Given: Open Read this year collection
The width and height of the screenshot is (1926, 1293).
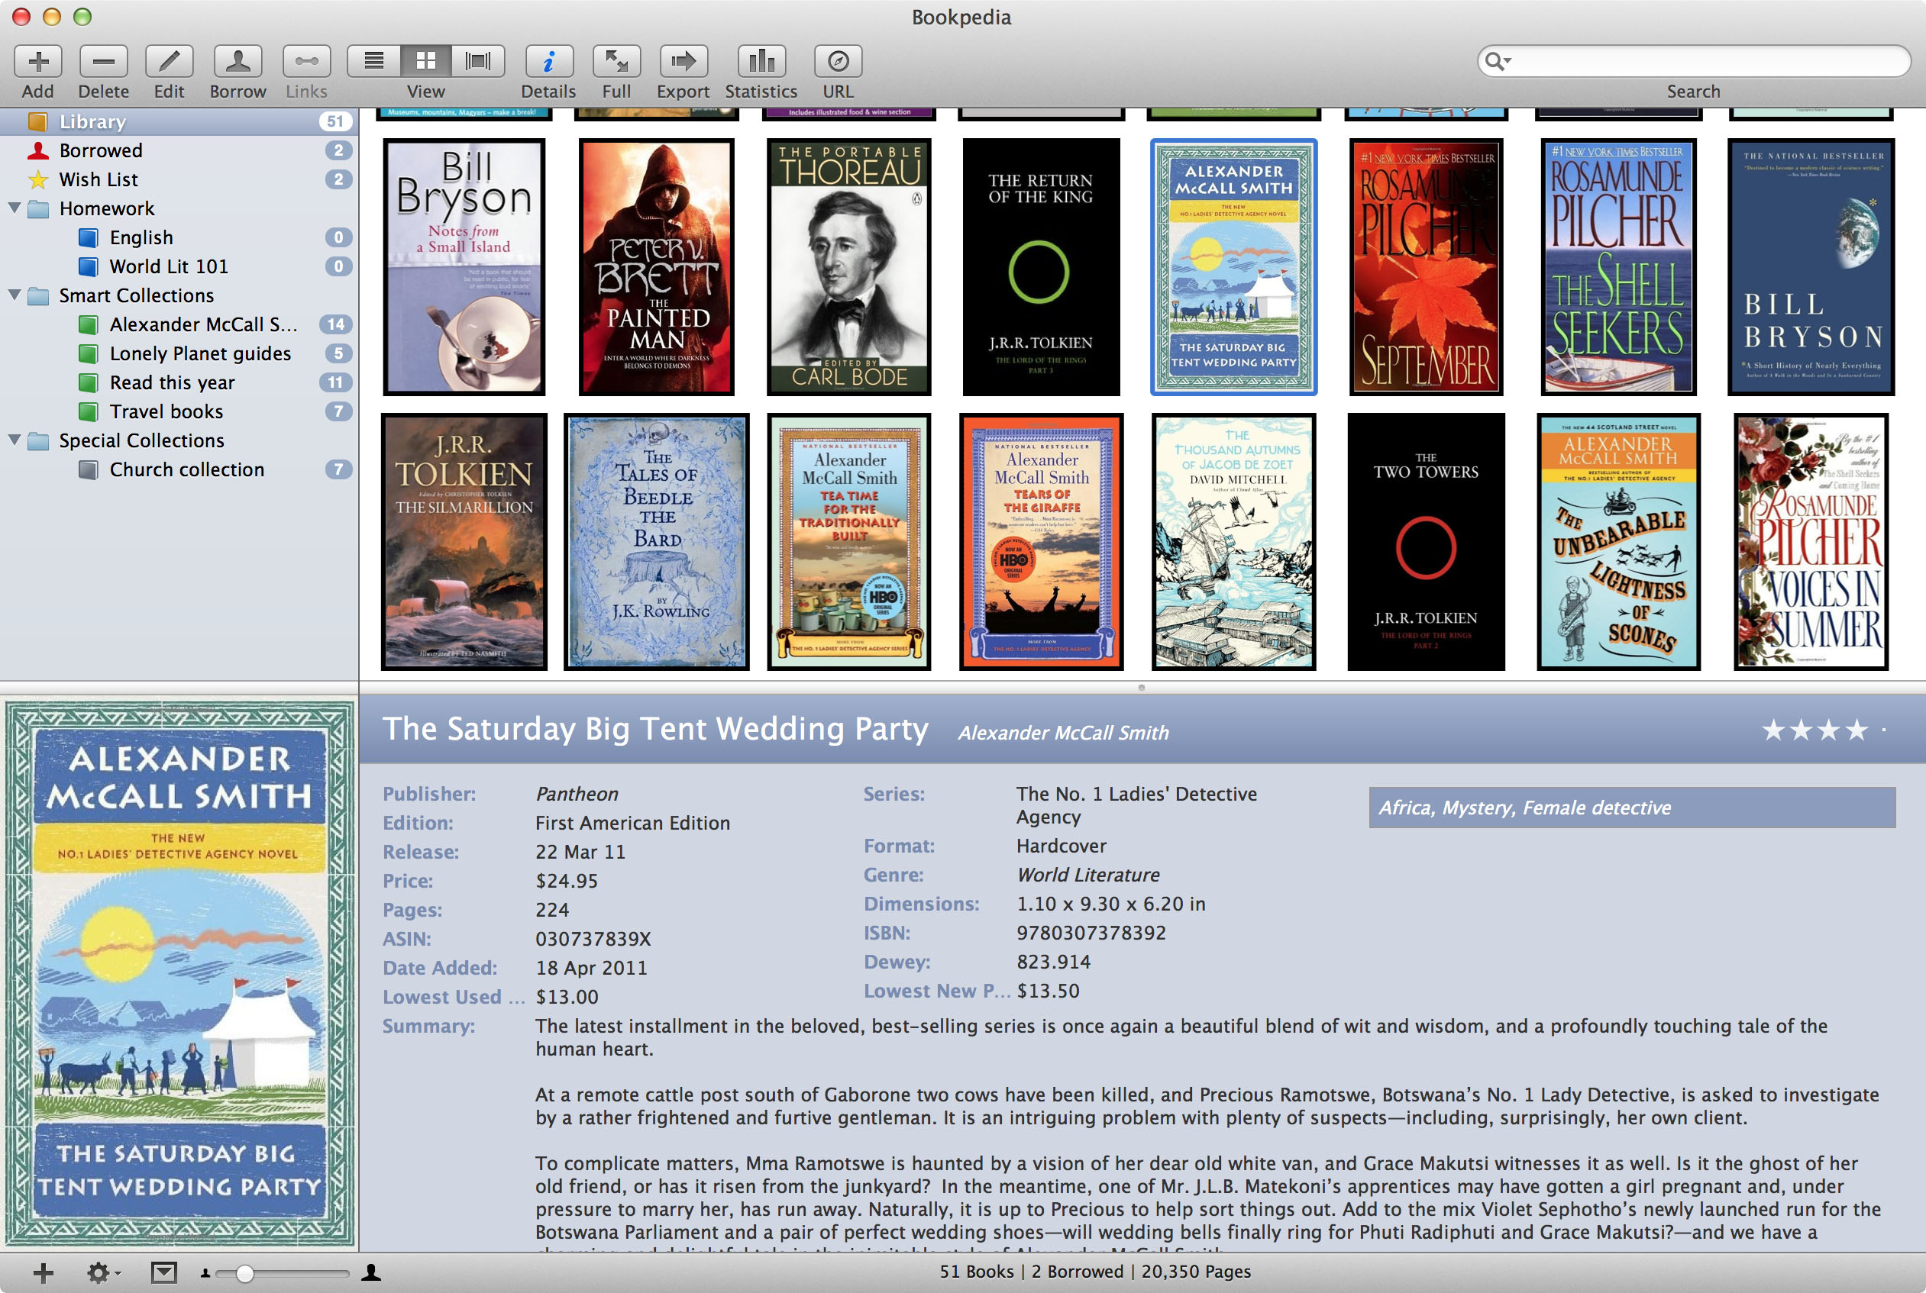Looking at the screenshot, I should coord(179,382).
